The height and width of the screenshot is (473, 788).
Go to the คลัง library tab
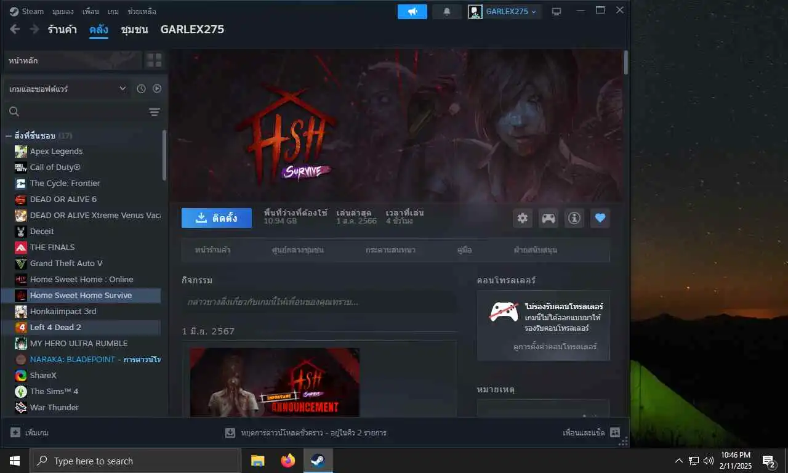click(98, 30)
